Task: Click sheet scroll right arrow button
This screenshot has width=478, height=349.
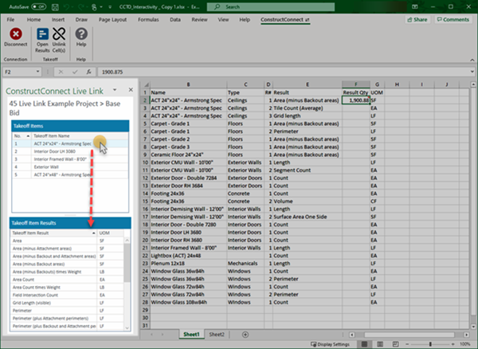Action: 466,335
